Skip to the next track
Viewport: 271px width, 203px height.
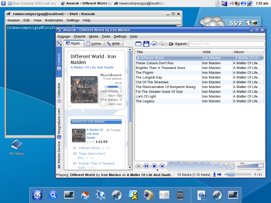(x=162, y=166)
